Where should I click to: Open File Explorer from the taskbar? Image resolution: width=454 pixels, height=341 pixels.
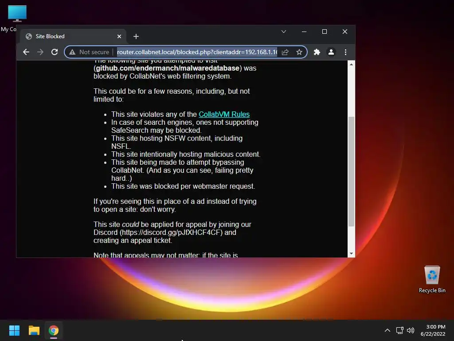[x=34, y=330]
